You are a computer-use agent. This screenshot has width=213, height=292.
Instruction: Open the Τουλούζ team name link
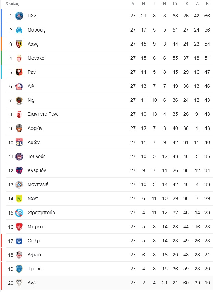click(37, 156)
